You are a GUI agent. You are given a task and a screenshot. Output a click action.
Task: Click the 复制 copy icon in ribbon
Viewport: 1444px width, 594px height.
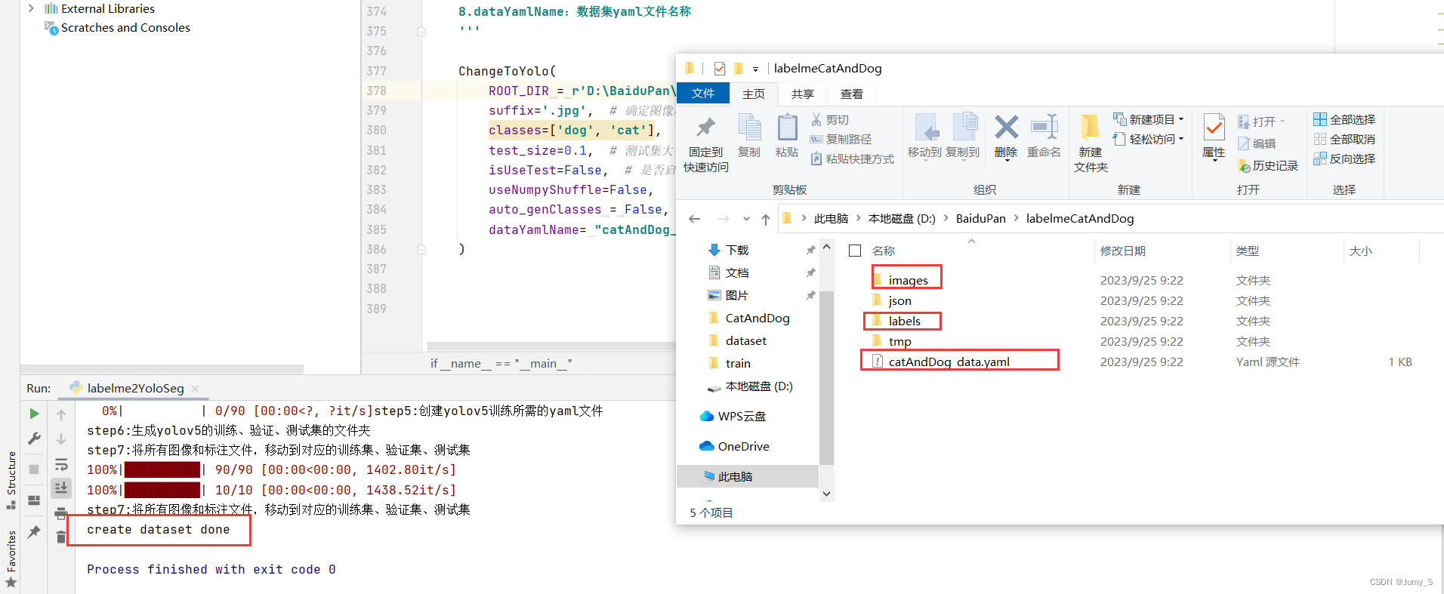click(x=749, y=127)
